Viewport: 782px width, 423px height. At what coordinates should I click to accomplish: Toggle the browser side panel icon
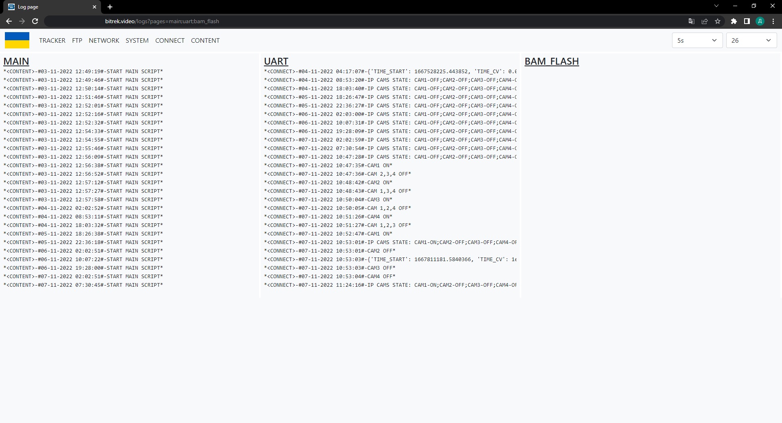pos(747,21)
